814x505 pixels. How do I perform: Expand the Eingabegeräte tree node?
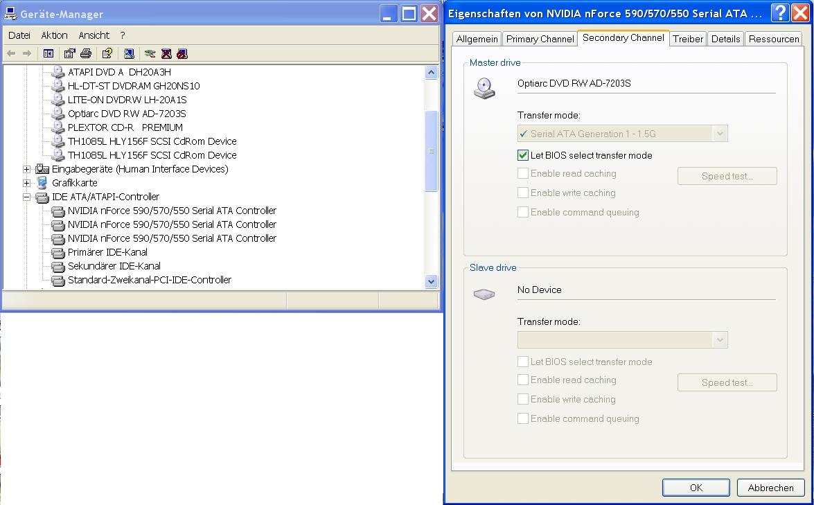point(27,169)
